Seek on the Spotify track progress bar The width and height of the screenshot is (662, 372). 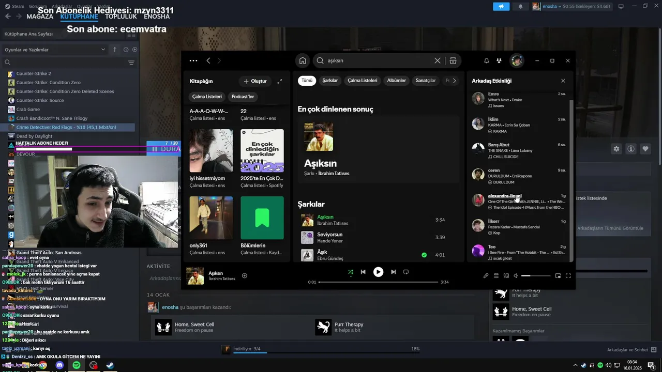378,282
